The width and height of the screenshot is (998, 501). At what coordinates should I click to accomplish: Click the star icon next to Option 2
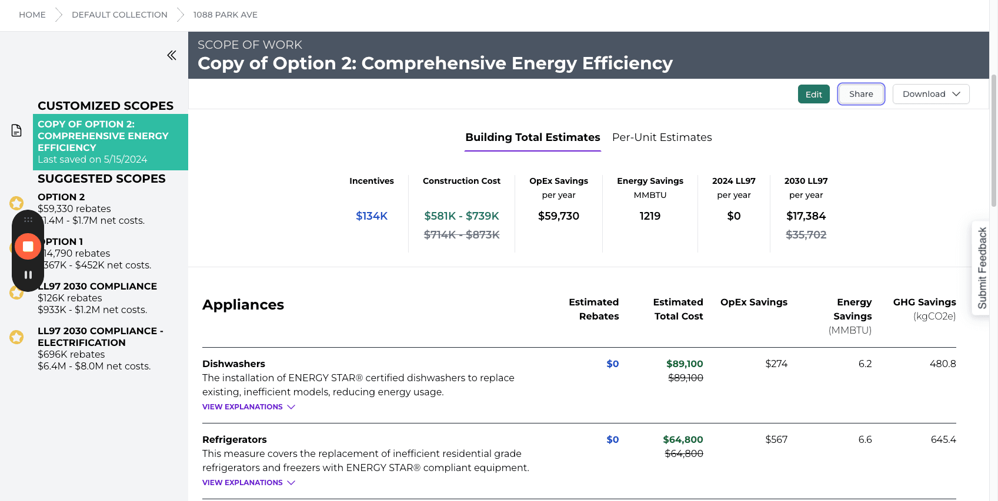pos(16,203)
